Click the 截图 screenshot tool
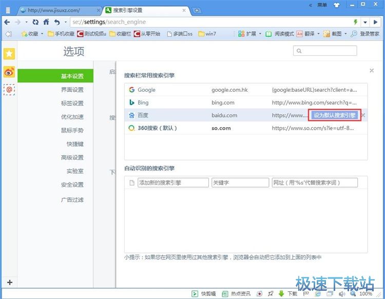The height and width of the screenshot is (299, 385). coord(333,34)
